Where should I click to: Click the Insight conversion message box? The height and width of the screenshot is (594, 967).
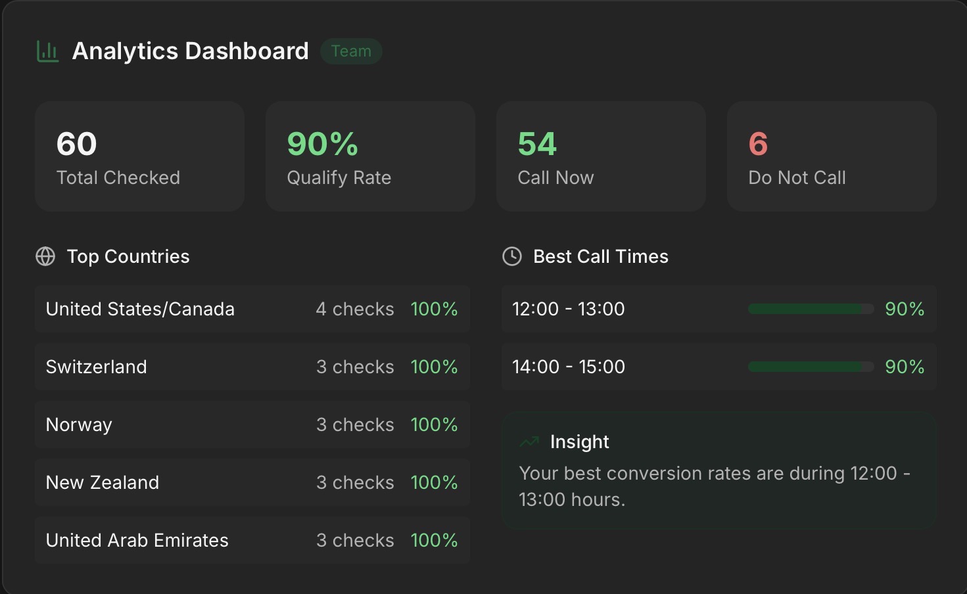719,470
